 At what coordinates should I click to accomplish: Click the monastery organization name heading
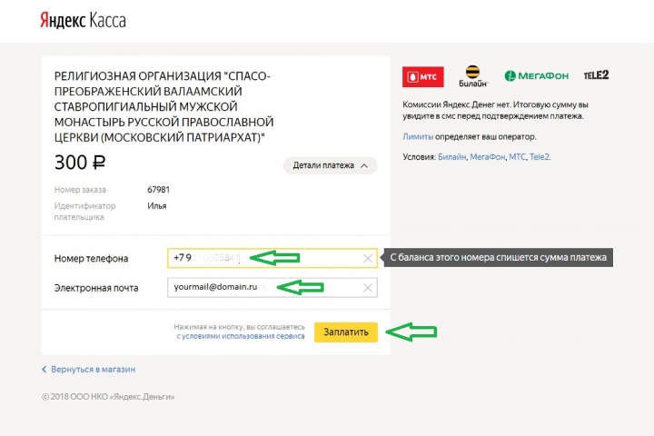pos(163,107)
